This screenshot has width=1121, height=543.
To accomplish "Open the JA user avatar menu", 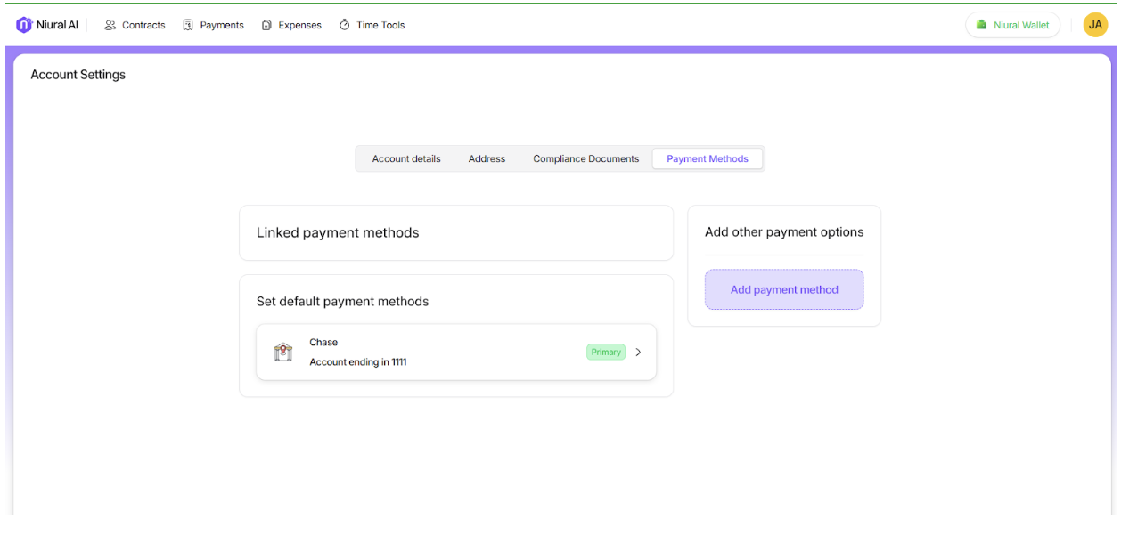I will (x=1095, y=25).
